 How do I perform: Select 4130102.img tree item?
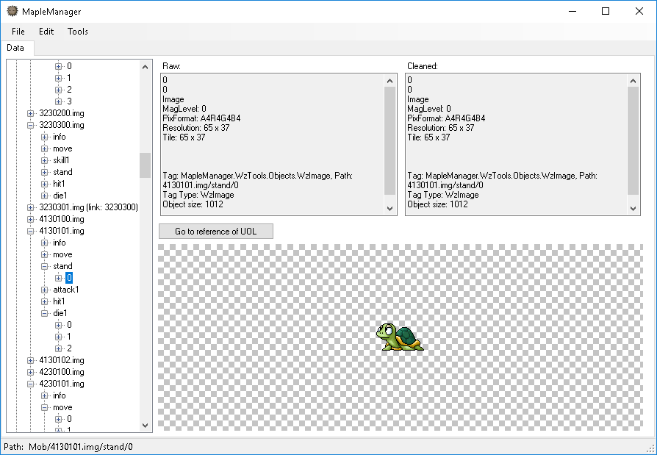pyautogui.click(x=62, y=360)
